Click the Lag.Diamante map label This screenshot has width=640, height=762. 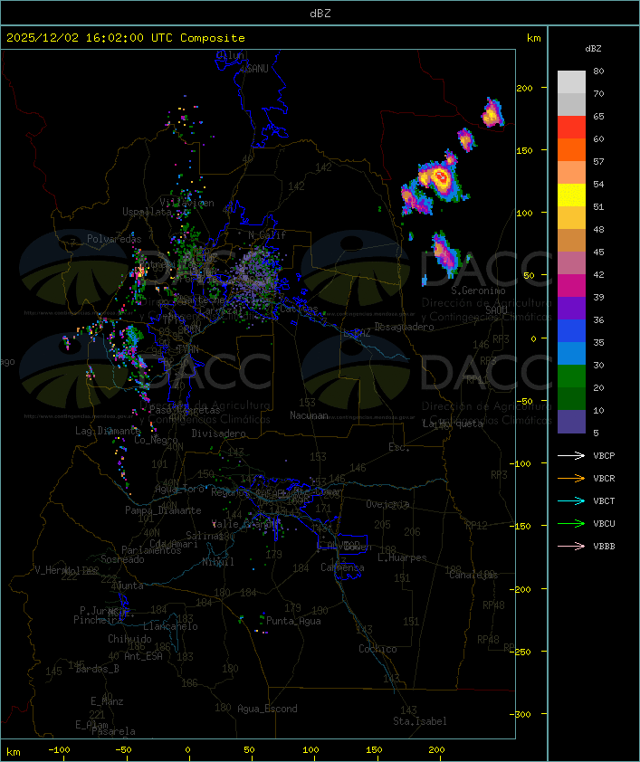point(108,431)
